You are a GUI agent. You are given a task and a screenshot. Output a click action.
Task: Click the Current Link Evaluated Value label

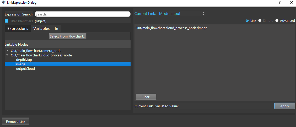pyautogui.click(x=157, y=106)
